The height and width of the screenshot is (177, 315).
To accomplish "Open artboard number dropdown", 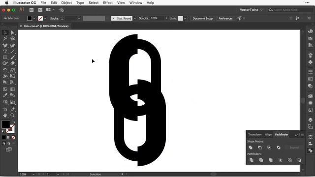I will point(58,174).
